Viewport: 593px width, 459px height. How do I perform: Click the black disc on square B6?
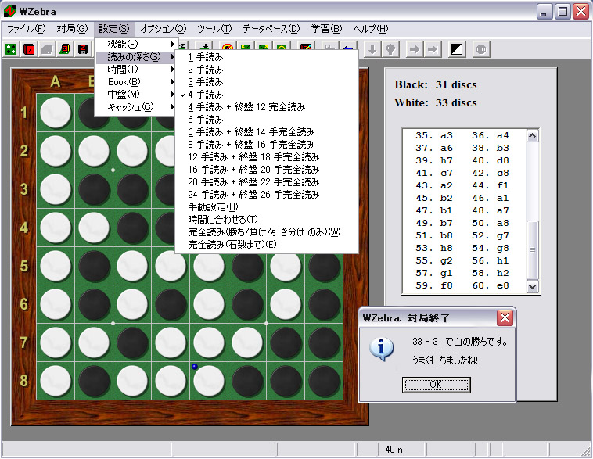click(x=94, y=304)
